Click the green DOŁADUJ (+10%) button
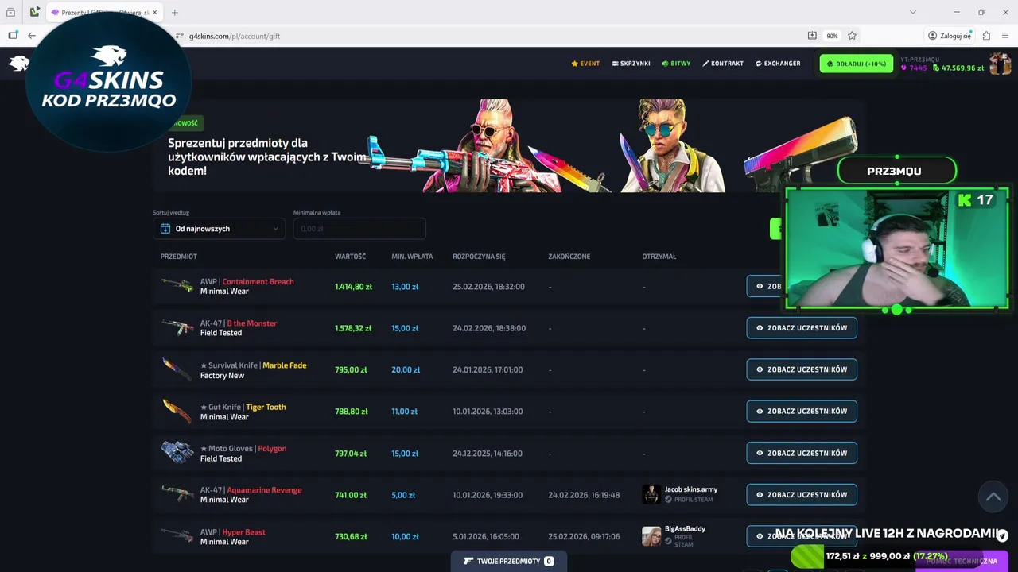This screenshot has width=1018, height=572. click(857, 64)
